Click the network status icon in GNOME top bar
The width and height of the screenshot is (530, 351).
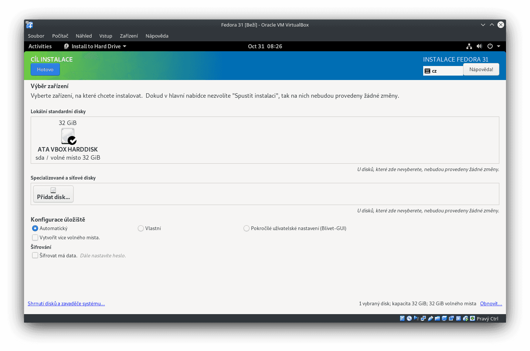coord(469,46)
